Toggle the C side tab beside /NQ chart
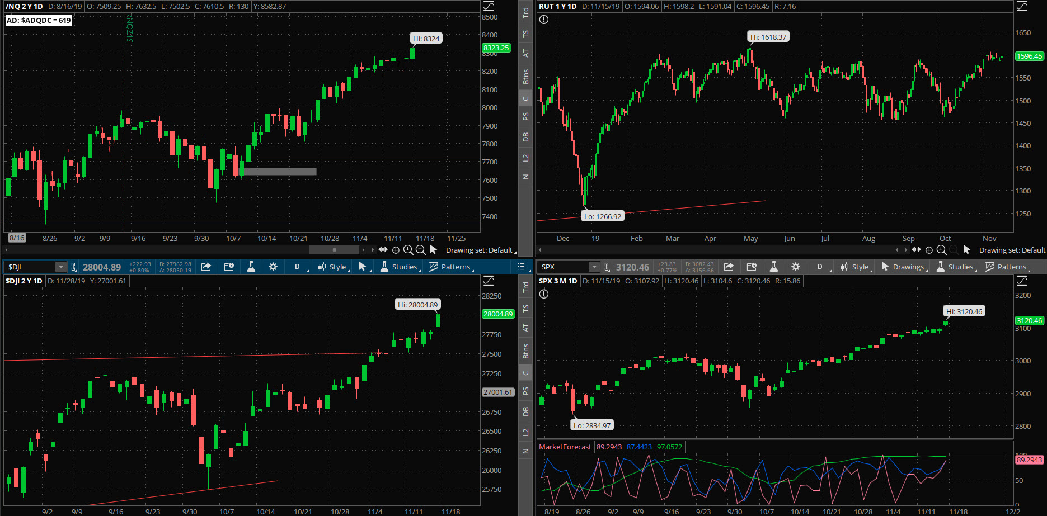Viewport: 1047px width, 516px height. tap(525, 99)
